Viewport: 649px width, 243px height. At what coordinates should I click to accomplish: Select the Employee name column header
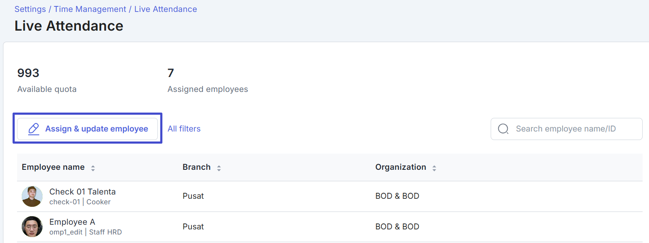(53, 167)
